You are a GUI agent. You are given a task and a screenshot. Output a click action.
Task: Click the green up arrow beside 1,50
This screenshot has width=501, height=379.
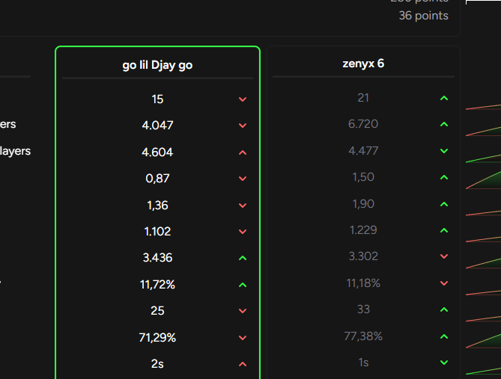point(444,177)
